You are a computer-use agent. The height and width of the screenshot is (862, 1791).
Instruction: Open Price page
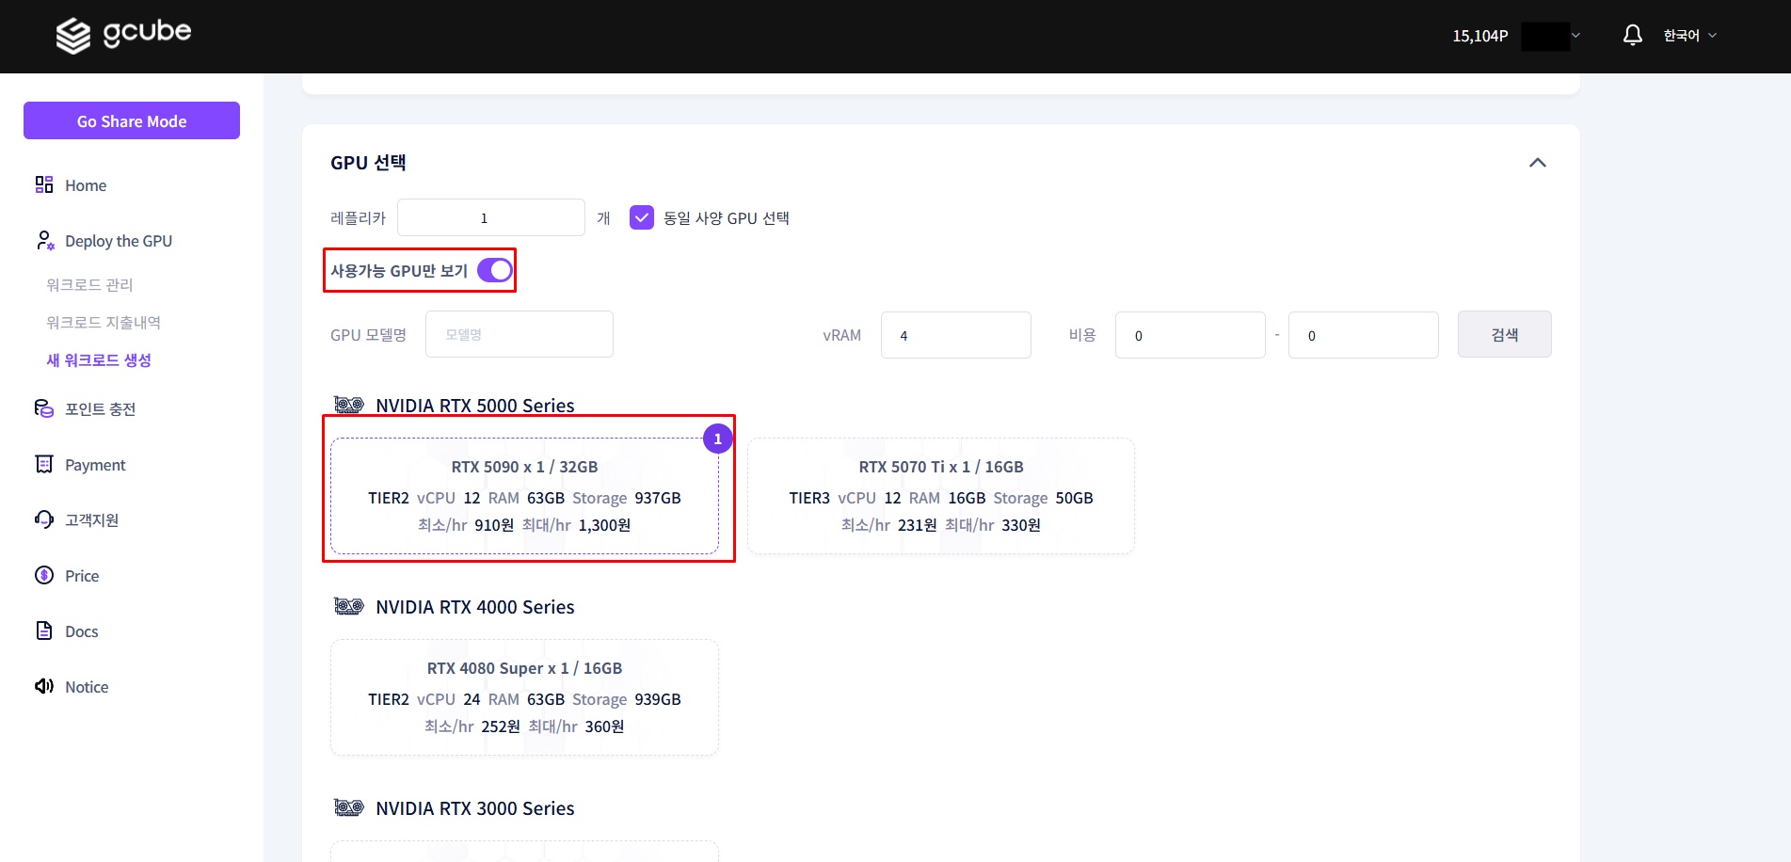(82, 576)
